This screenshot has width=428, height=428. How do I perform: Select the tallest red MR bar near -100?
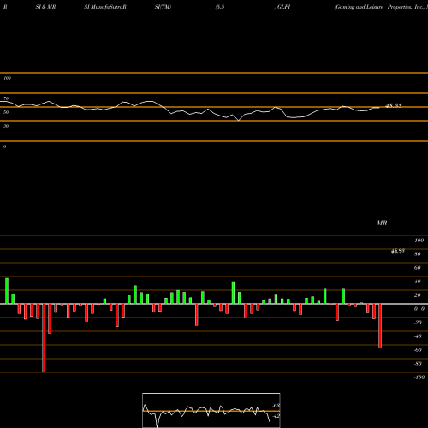44,338
